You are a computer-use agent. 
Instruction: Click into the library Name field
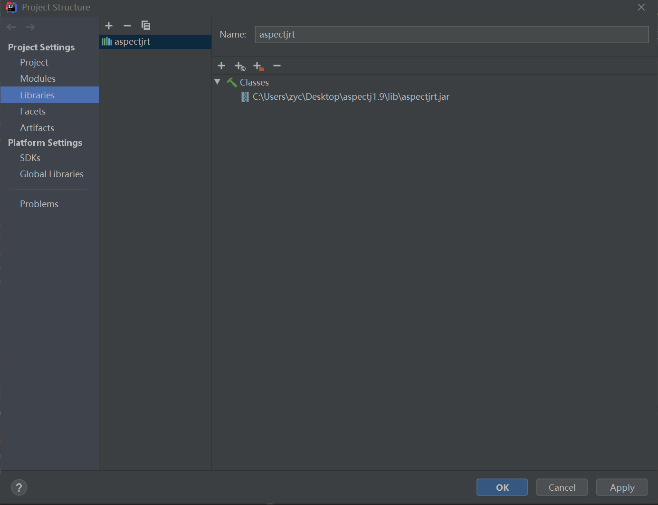click(451, 35)
